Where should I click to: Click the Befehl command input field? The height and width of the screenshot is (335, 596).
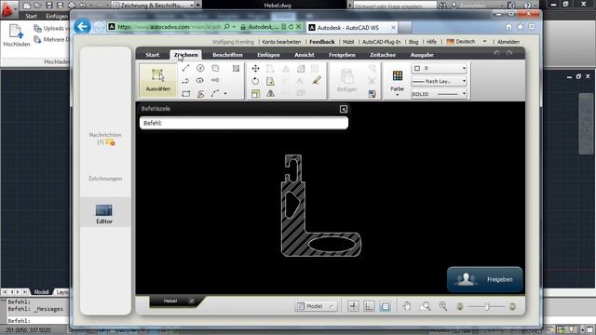[244, 123]
